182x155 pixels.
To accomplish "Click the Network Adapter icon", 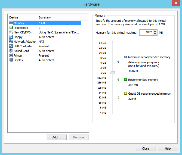I will point(11,41).
